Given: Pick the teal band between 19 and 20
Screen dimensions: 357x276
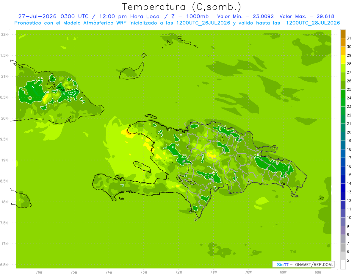Looking at the screenshot, I should point(343,136).
